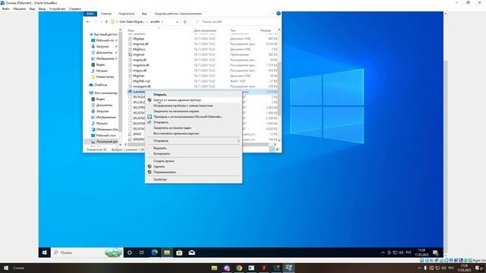The height and width of the screenshot is (273, 486).
Task: Open Properties (Свойства) from the context menu
Action: [x=160, y=180]
